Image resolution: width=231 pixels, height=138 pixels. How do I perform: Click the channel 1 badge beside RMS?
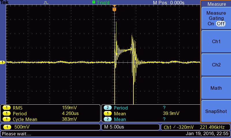(x=7, y=108)
